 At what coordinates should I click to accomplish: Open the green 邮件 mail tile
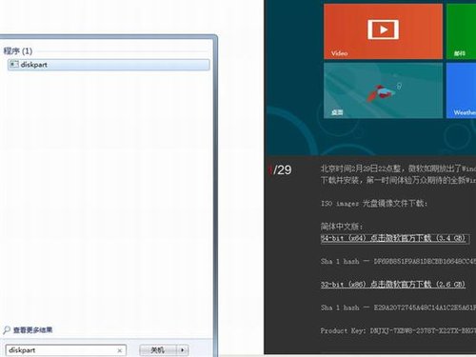tap(461, 31)
